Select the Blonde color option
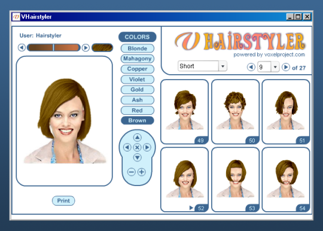323x231 pixels. (x=138, y=48)
